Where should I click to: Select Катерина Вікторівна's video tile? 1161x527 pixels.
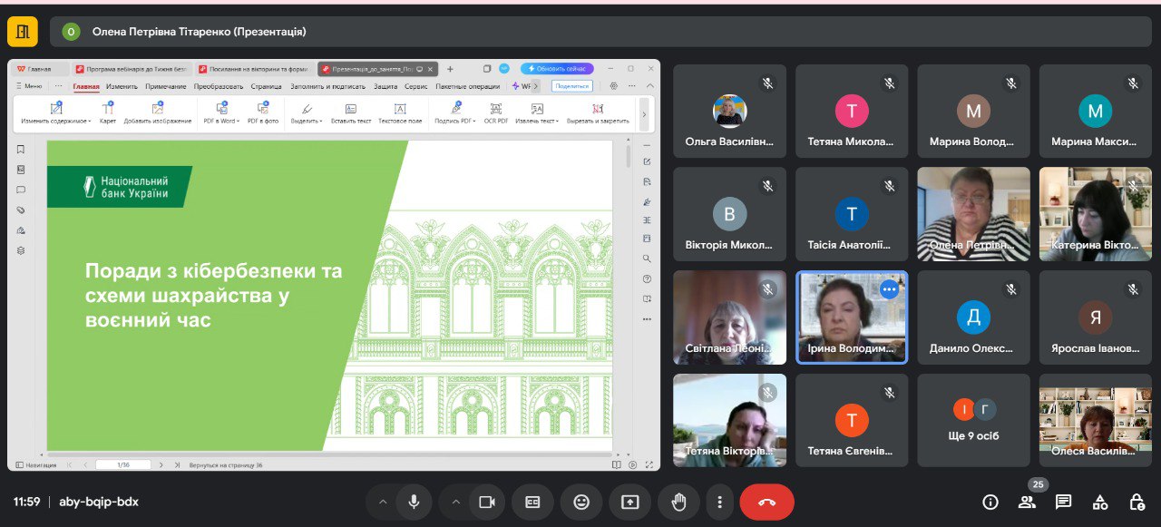pyautogui.click(x=1095, y=214)
